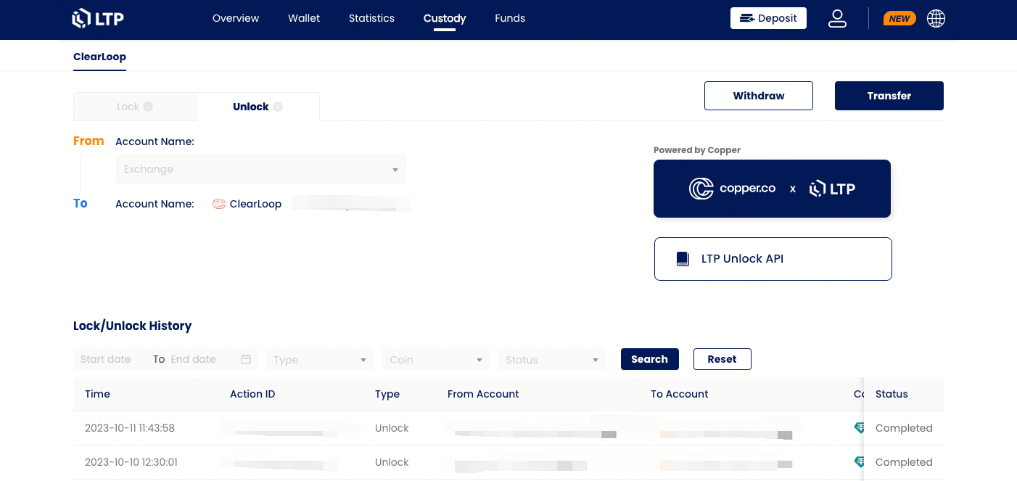Click the book icon beside LTP Unlock API
This screenshot has width=1017, height=481.
point(683,259)
